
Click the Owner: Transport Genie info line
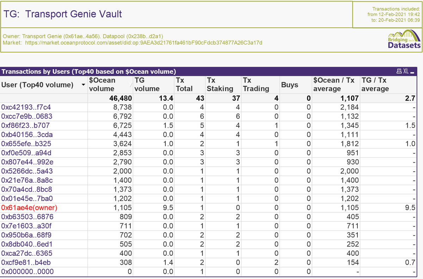pyautogui.click(x=82, y=36)
